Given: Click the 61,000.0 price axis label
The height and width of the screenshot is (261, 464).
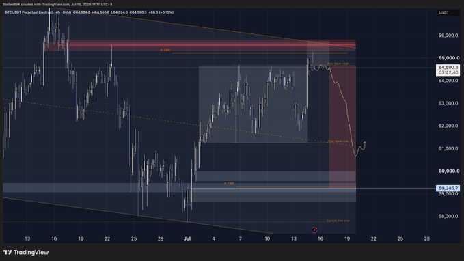Looking at the screenshot, I should pos(448,148).
